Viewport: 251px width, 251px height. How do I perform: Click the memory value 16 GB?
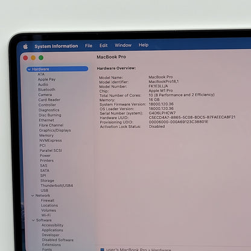click(x=154, y=100)
